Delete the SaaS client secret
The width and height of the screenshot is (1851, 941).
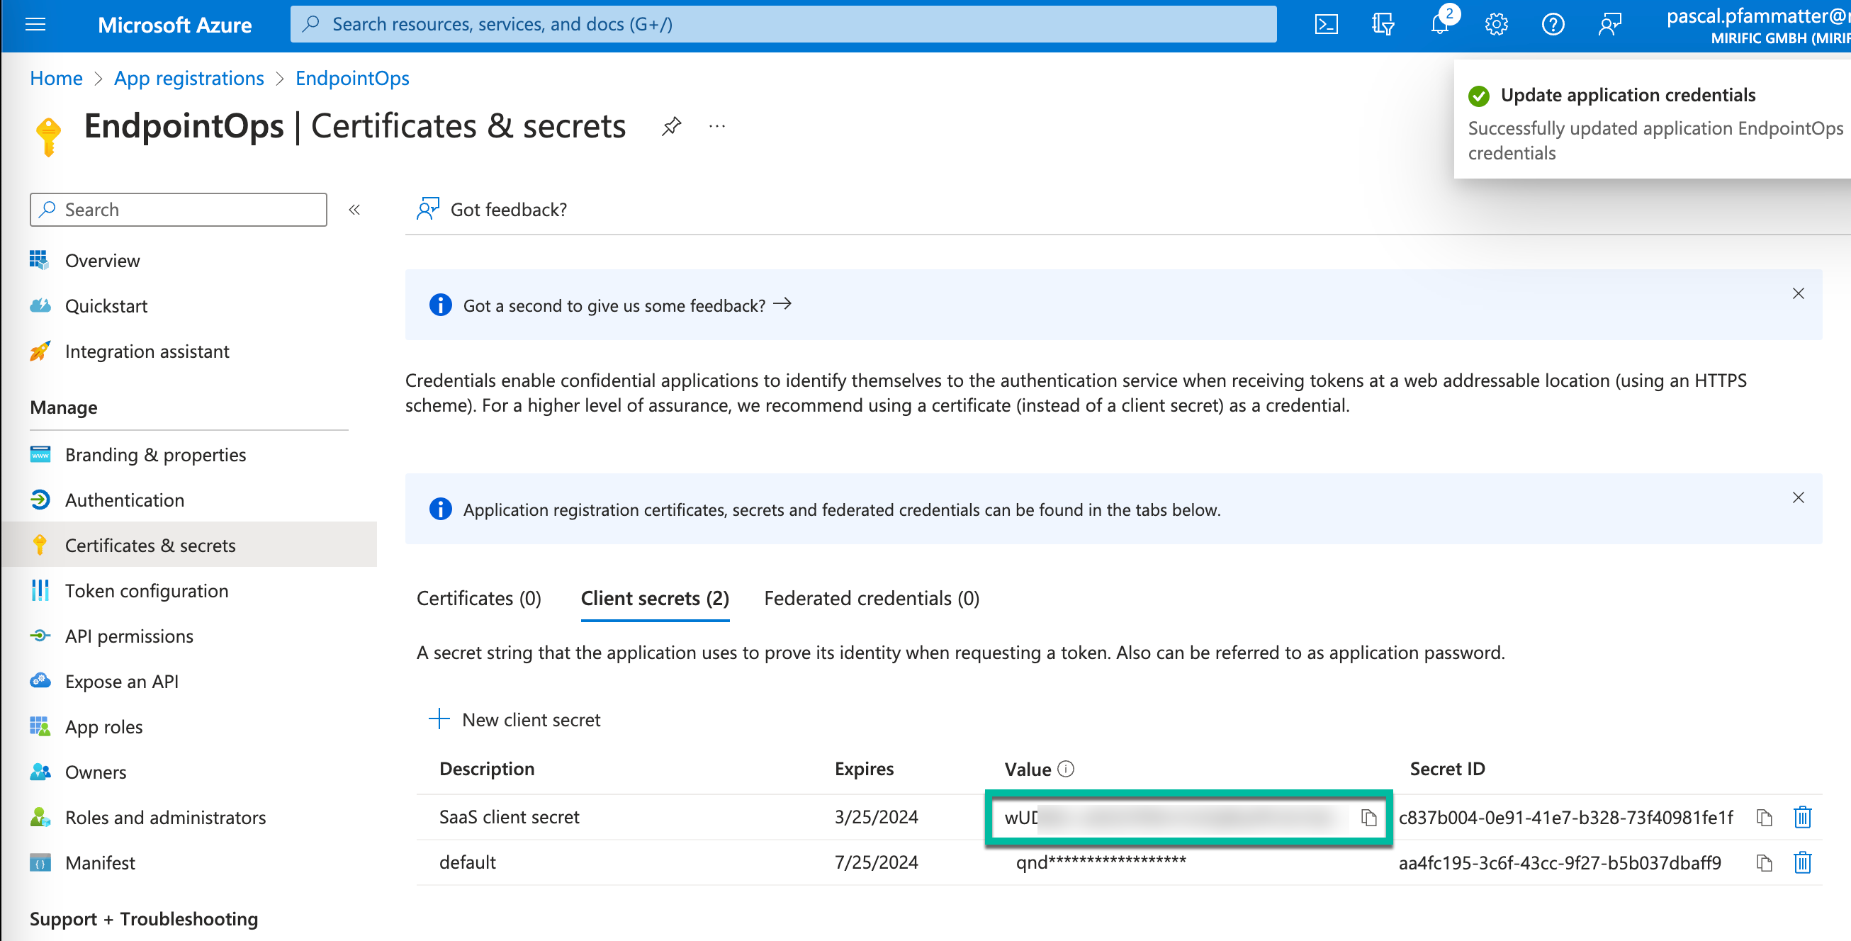point(1802,818)
